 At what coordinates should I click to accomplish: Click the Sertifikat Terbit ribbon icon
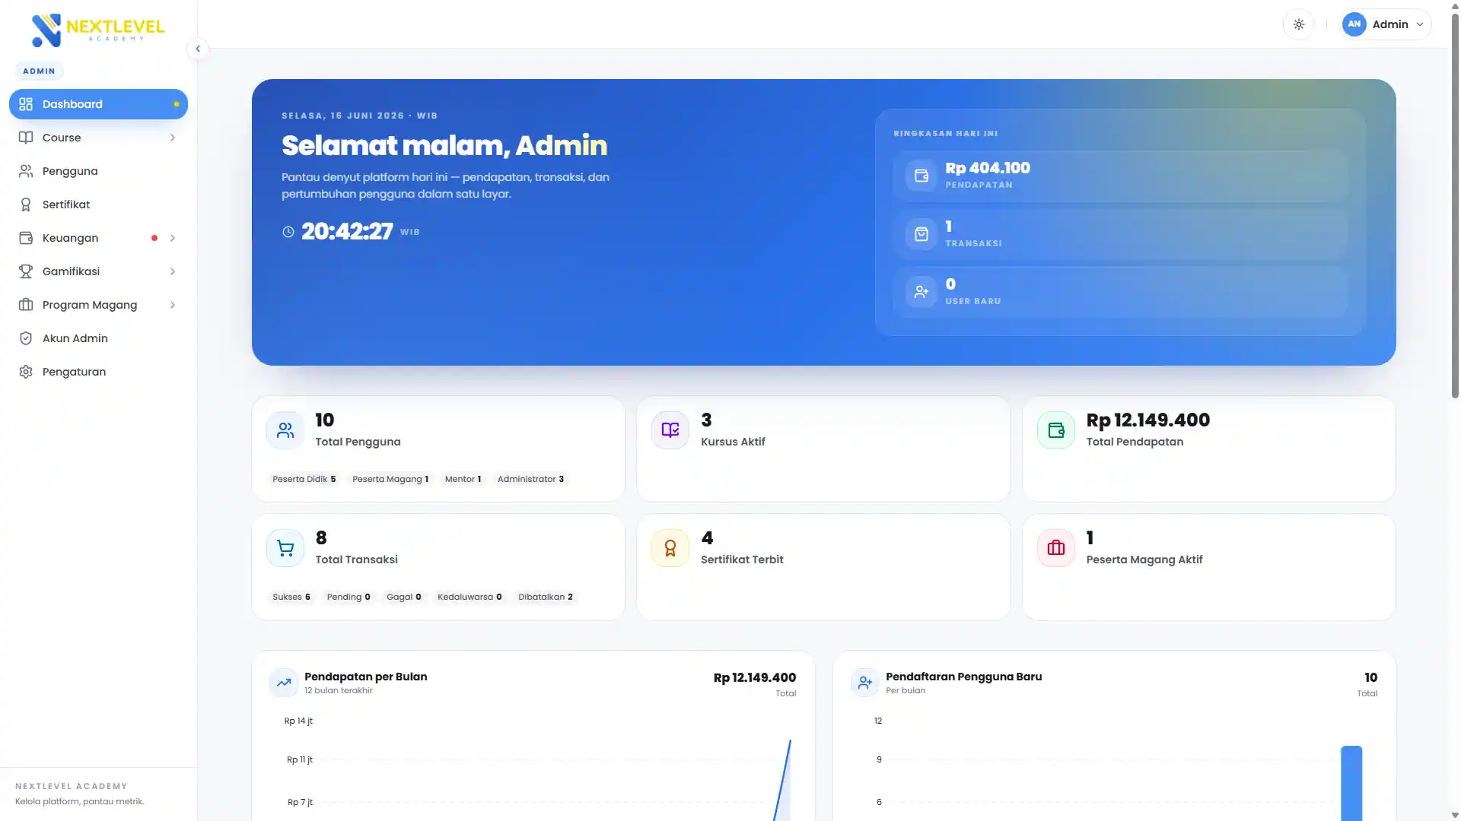click(x=670, y=548)
